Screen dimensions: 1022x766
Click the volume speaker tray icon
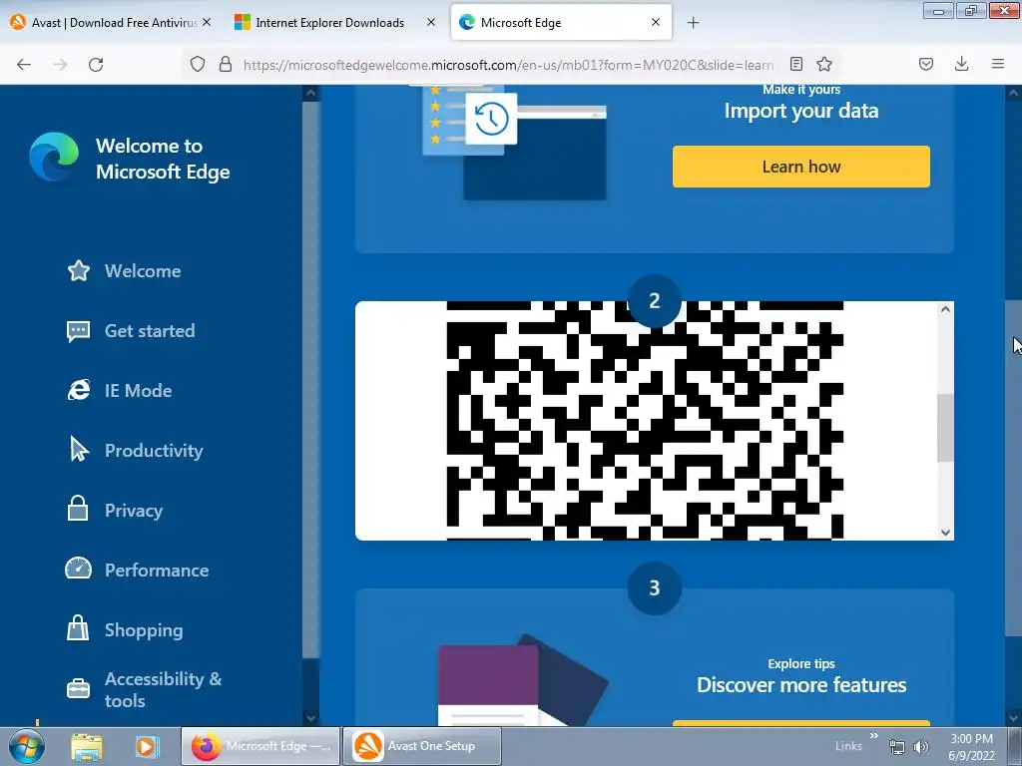tap(920, 747)
